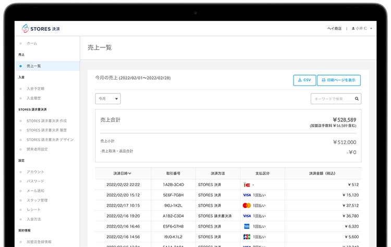Click the amount ¥ 15,120
Image resolution: width=391 pixels, height=247 pixels.
pos(351,195)
